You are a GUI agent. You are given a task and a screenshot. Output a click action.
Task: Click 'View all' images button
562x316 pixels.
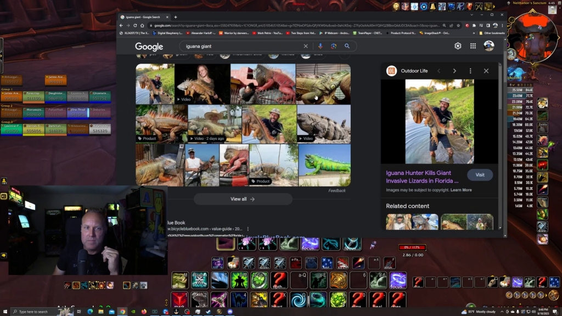pos(243,199)
